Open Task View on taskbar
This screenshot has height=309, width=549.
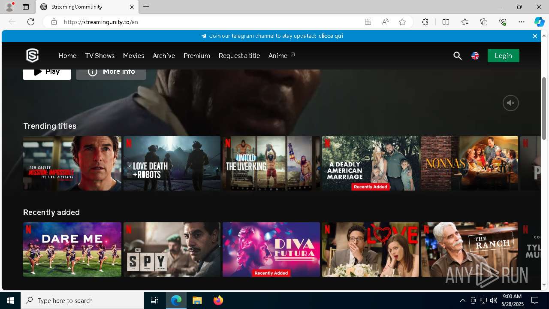tap(154, 300)
